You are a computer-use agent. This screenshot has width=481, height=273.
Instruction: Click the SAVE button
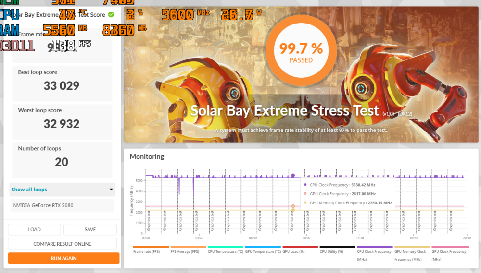(x=90, y=229)
